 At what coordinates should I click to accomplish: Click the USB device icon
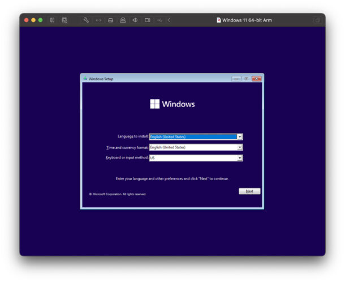coord(160,20)
